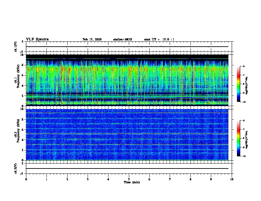This screenshot has width=261, height=201.
Task: Click inside the ch.1 spectrogram panel
Action: pyautogui.click(x=127, y=80)
